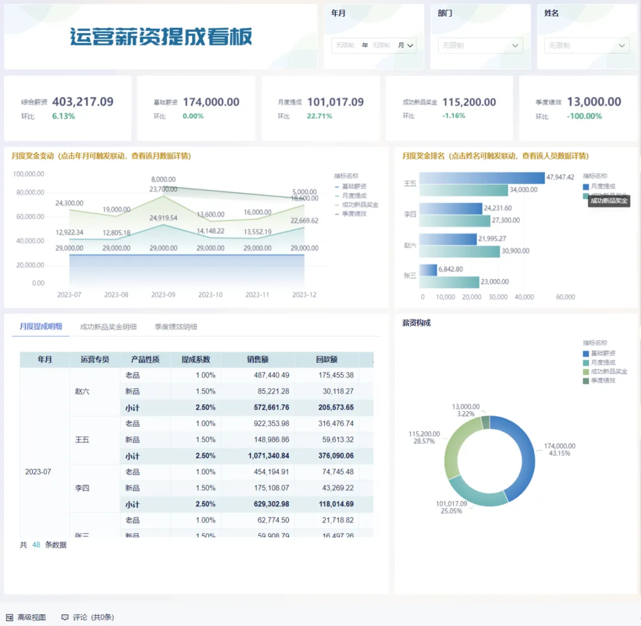
Task: Click the 成功新品奖金 KPI value 115,200.00
Action: pyautogui.click(x=469, y=102)
